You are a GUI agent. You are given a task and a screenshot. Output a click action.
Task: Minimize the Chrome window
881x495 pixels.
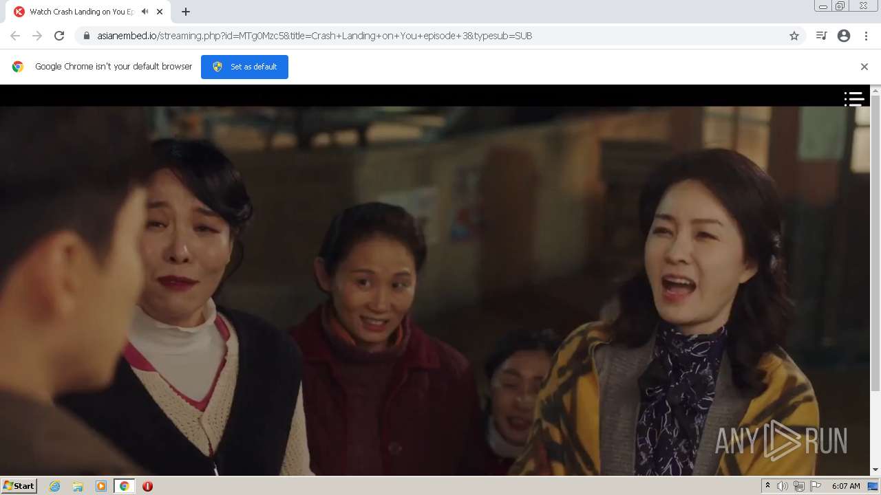coord(822,6)
